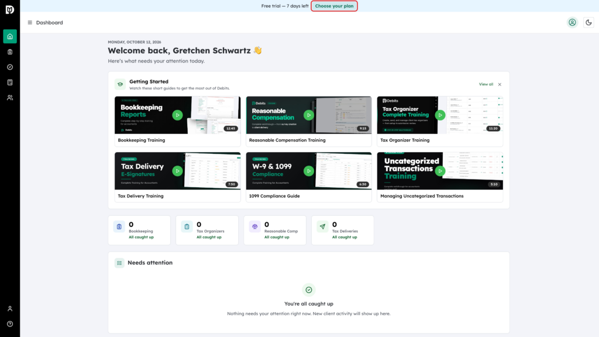
Task: Open the user account icon at sidebar bottom
Action: 10,308
